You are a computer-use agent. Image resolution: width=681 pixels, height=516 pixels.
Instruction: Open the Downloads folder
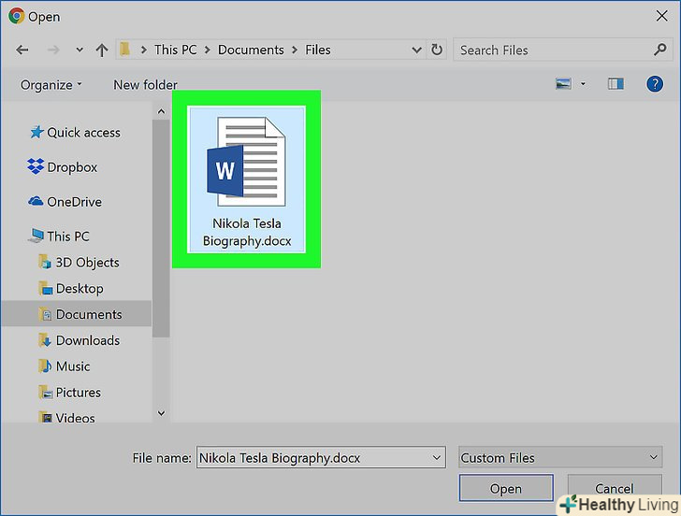[x=88, y=340]
